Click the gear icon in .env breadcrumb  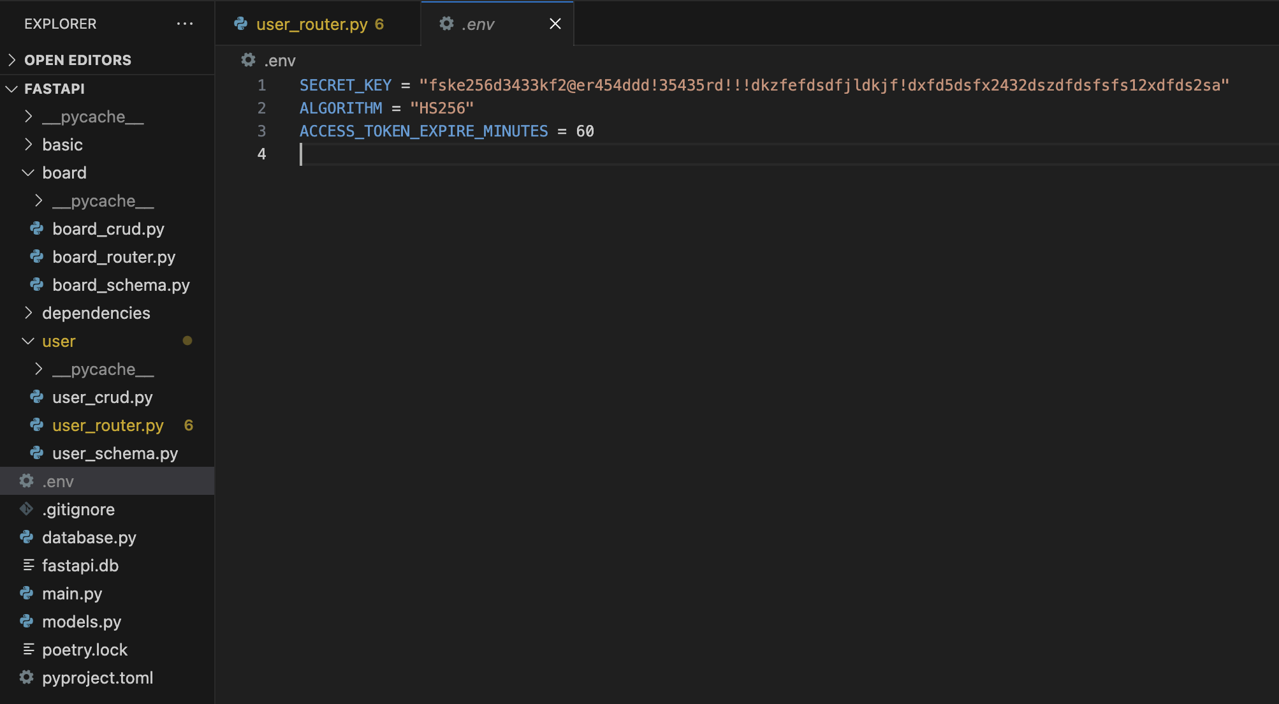(x=248, y=60)
